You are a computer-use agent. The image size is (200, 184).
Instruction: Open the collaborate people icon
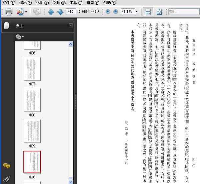pos(20,12)
